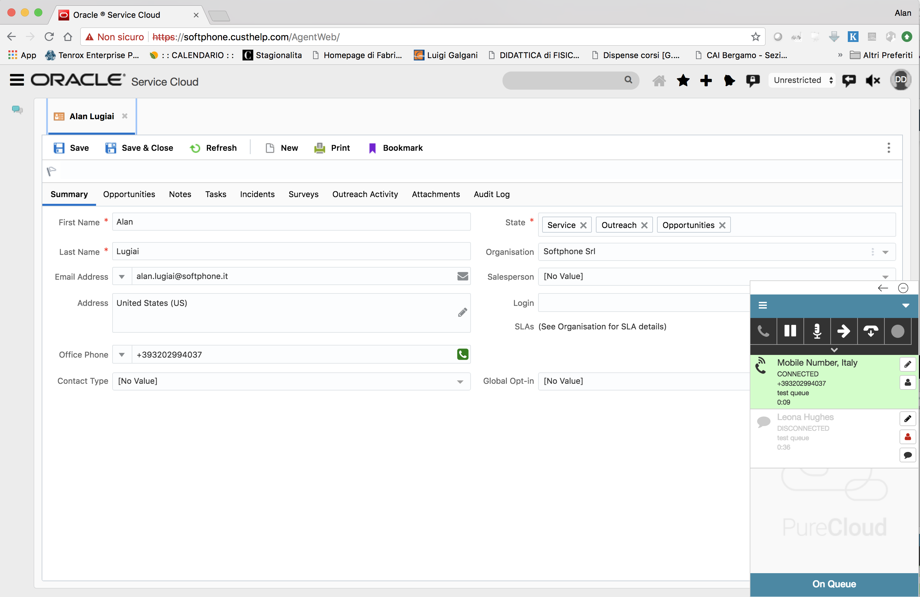Bookmark the Alan Lugiai contact record
Image resolution: width=920 pixels, height=597 pixels.
(x=395, y=148)
